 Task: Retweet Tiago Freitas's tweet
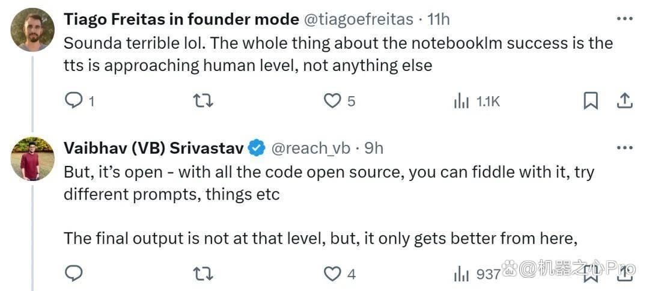click(204, 101)
